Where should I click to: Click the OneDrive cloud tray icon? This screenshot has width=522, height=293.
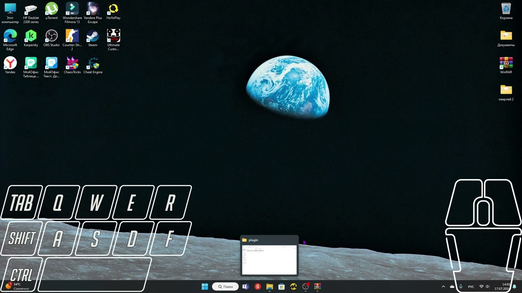(452, 286)
